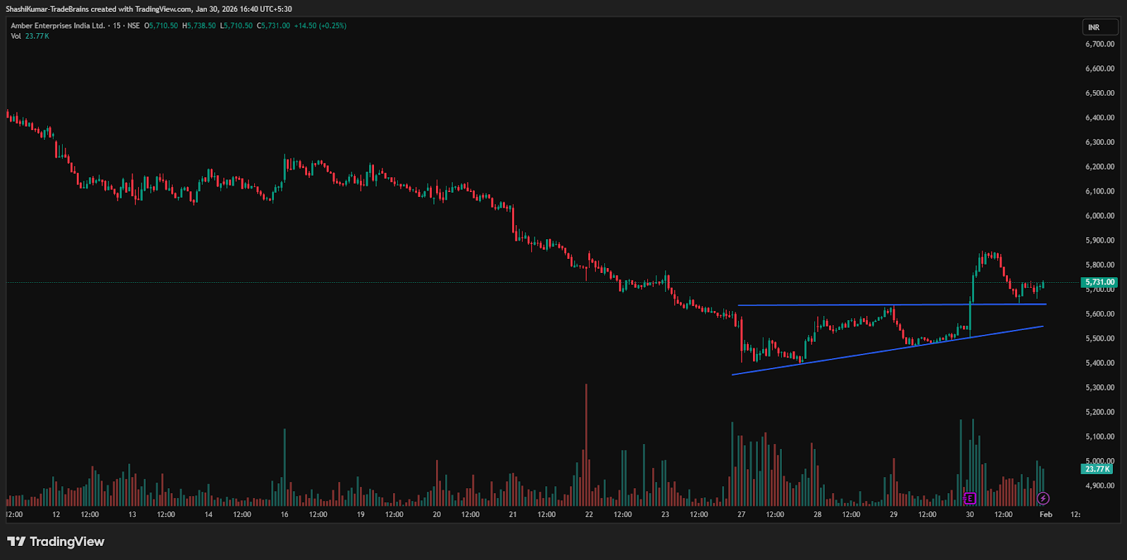Click the 6,700.00 price axis label
This screenshot has height=560, width=1127.
click(1100, 44)
